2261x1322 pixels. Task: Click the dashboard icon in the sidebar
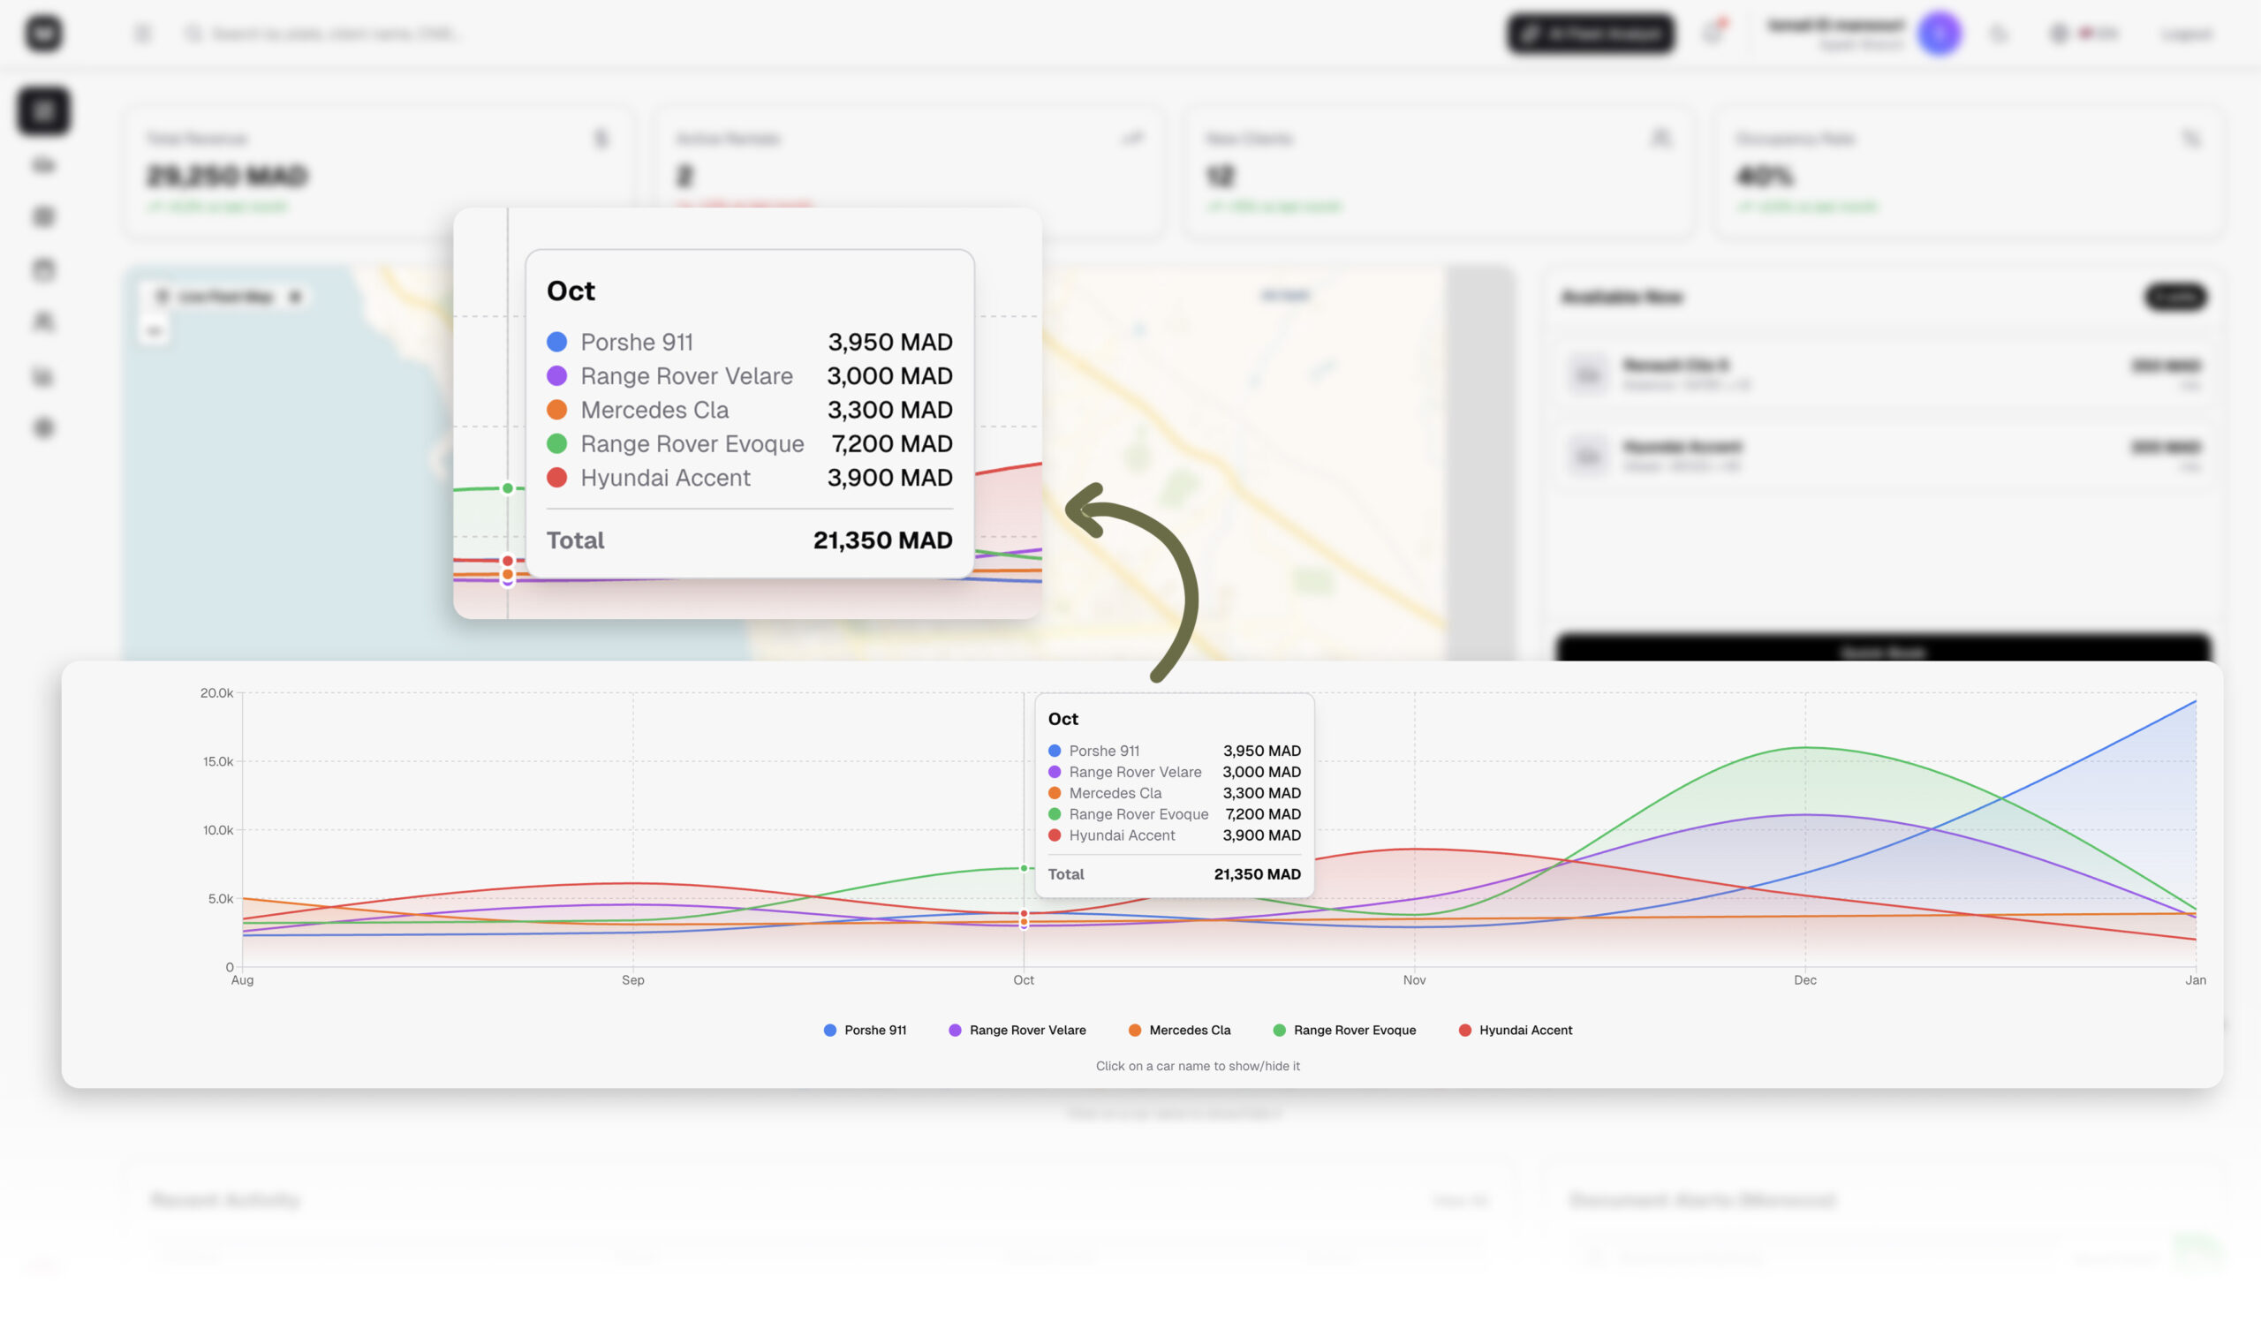coord(43,111)
